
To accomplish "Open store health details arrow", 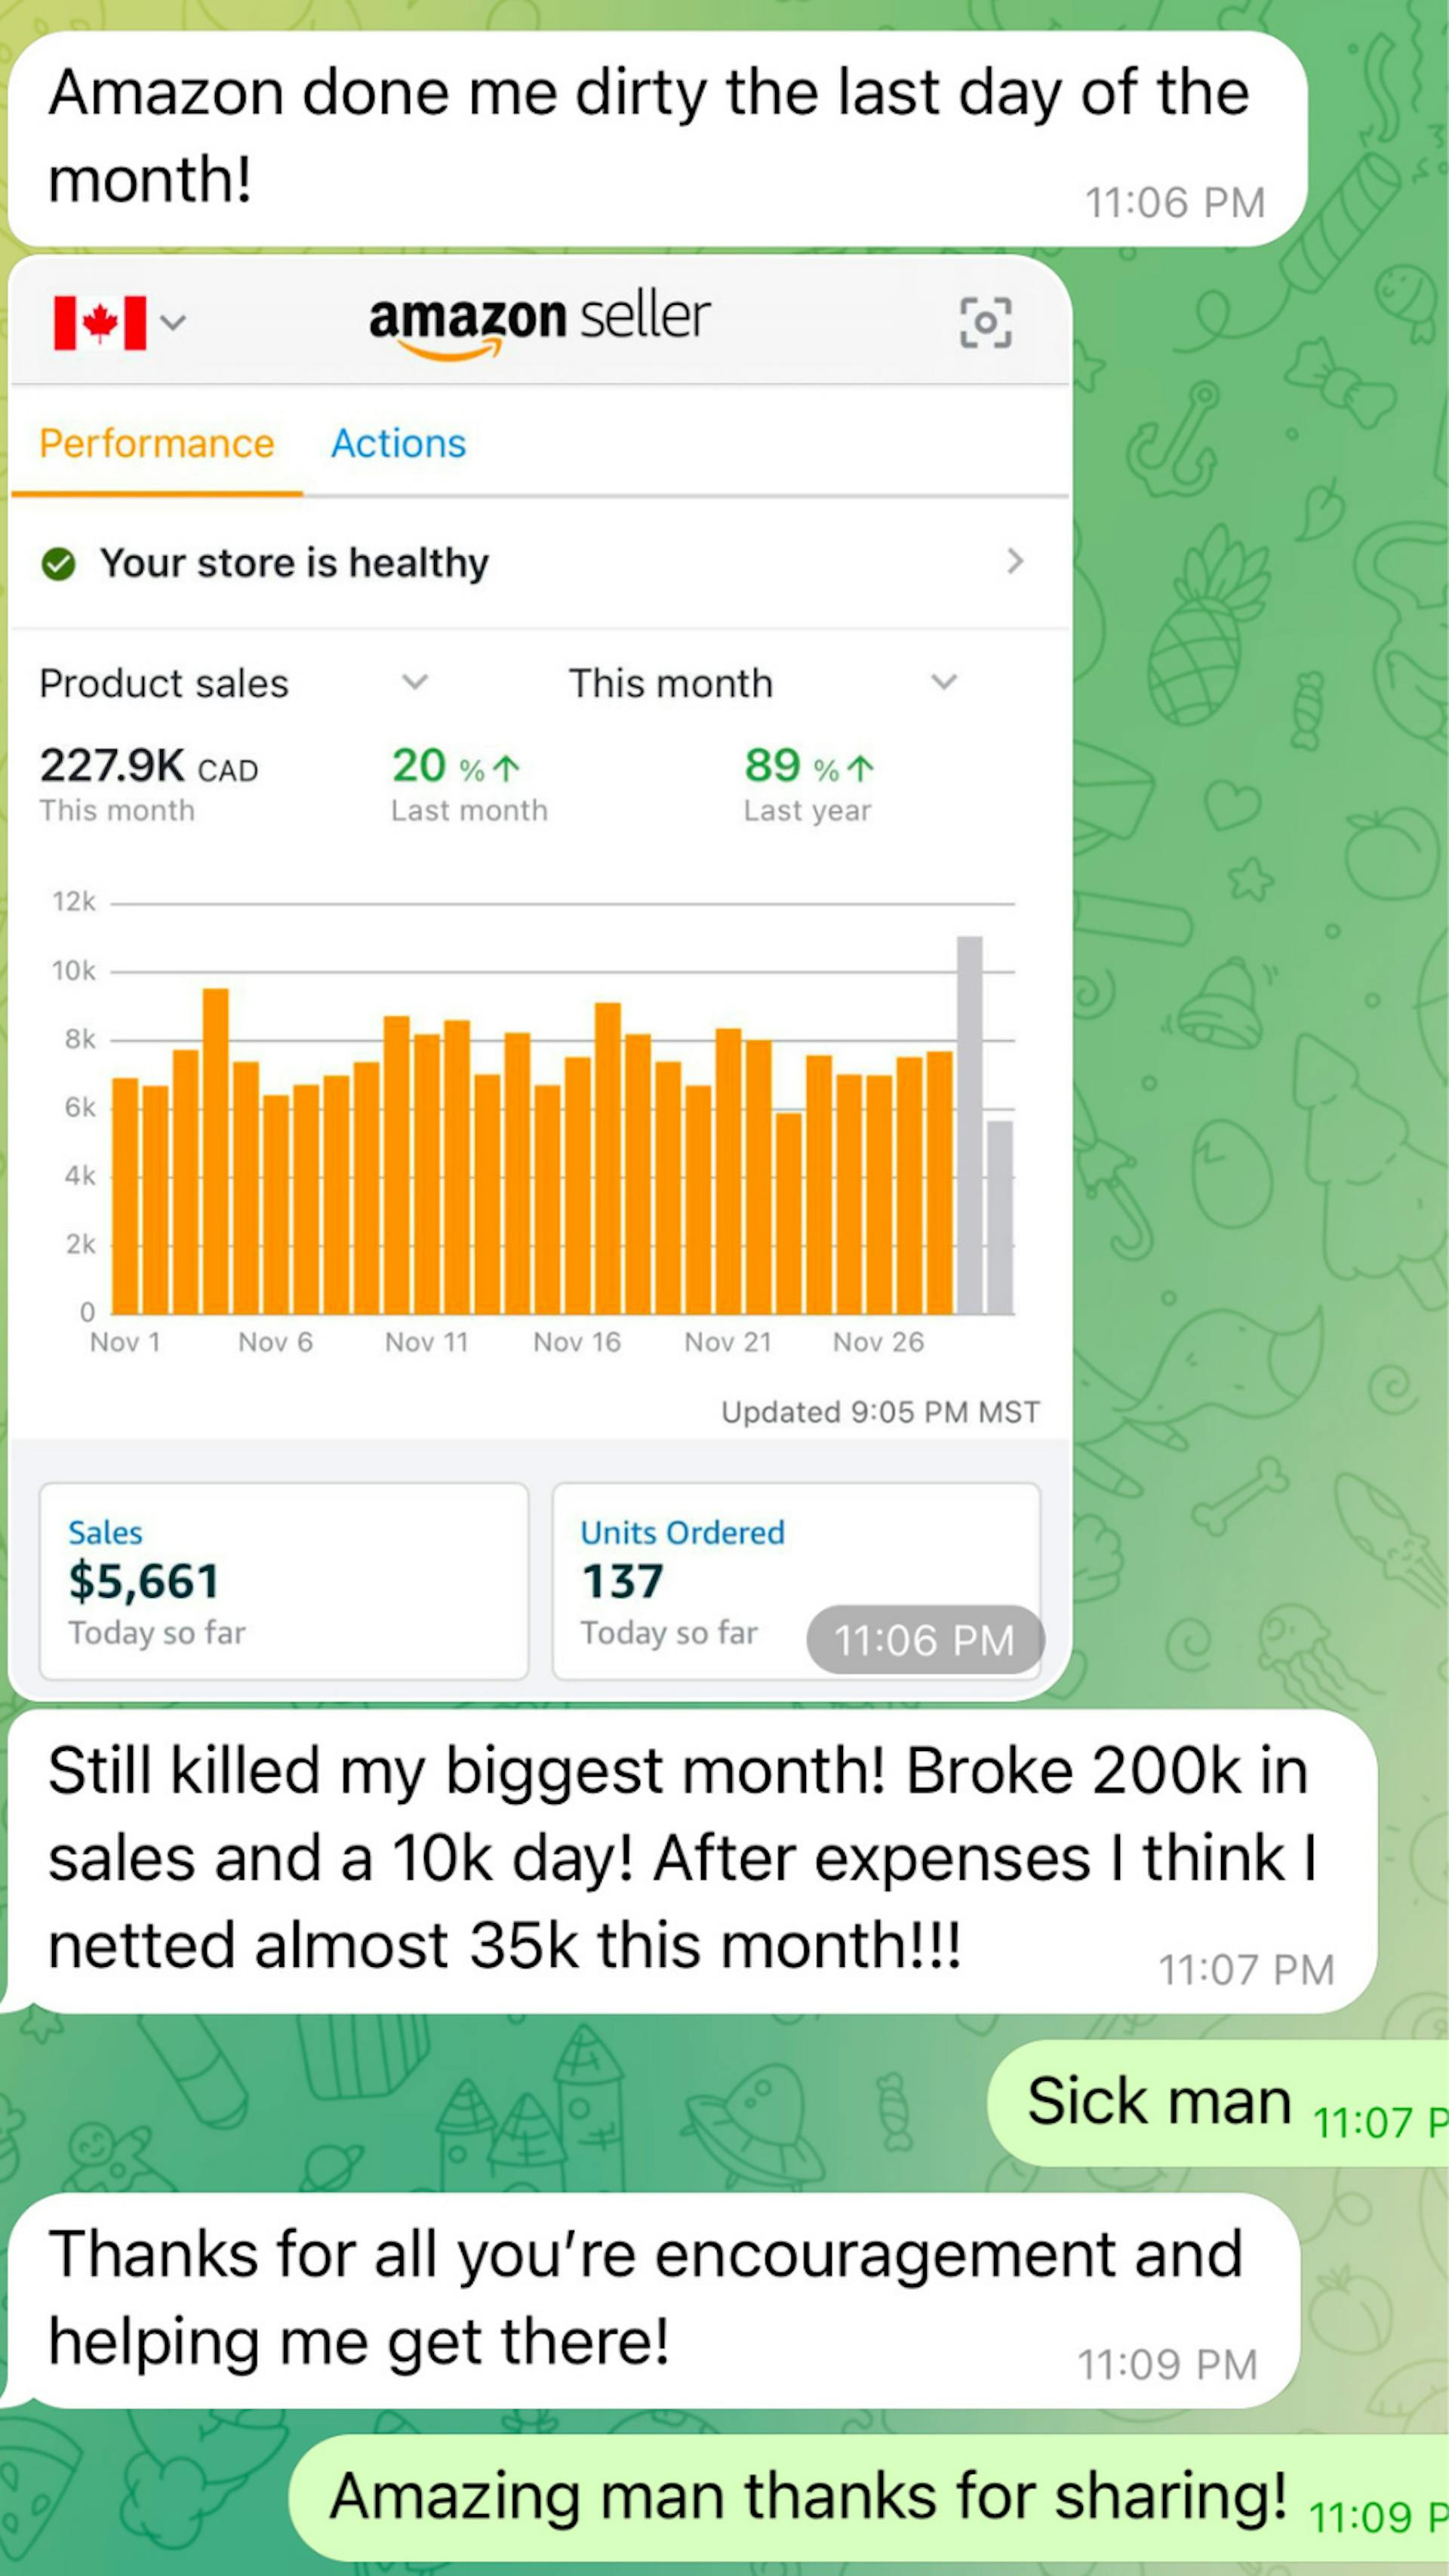I will pos(1015,562).
